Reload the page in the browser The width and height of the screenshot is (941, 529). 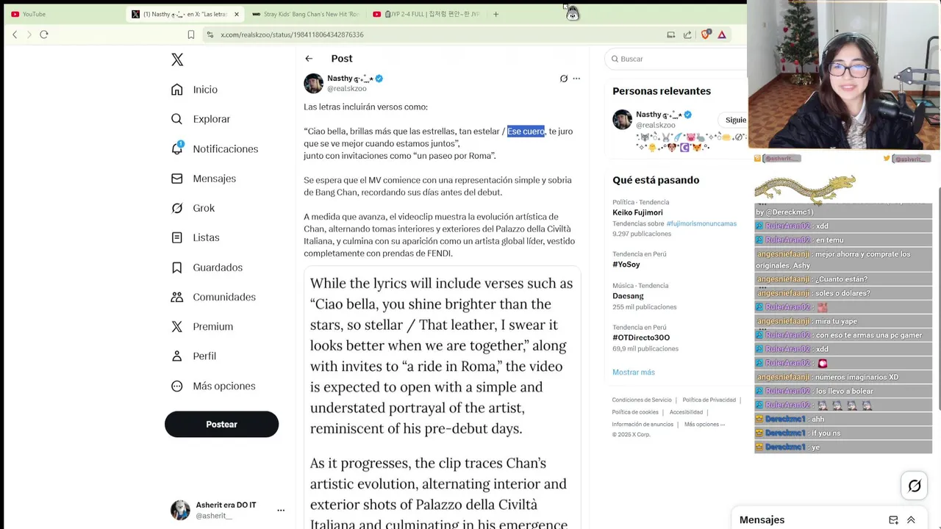(x=44, y=35)
